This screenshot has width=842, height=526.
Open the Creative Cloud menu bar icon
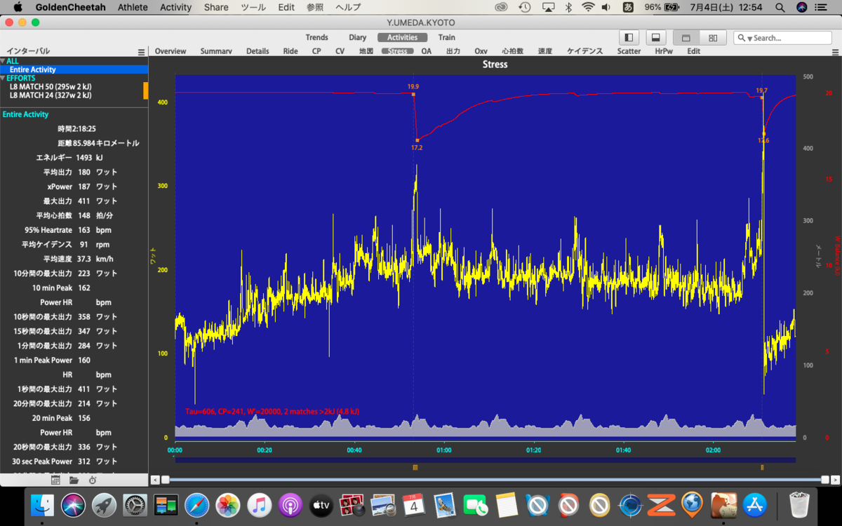(x=501, y=7)
